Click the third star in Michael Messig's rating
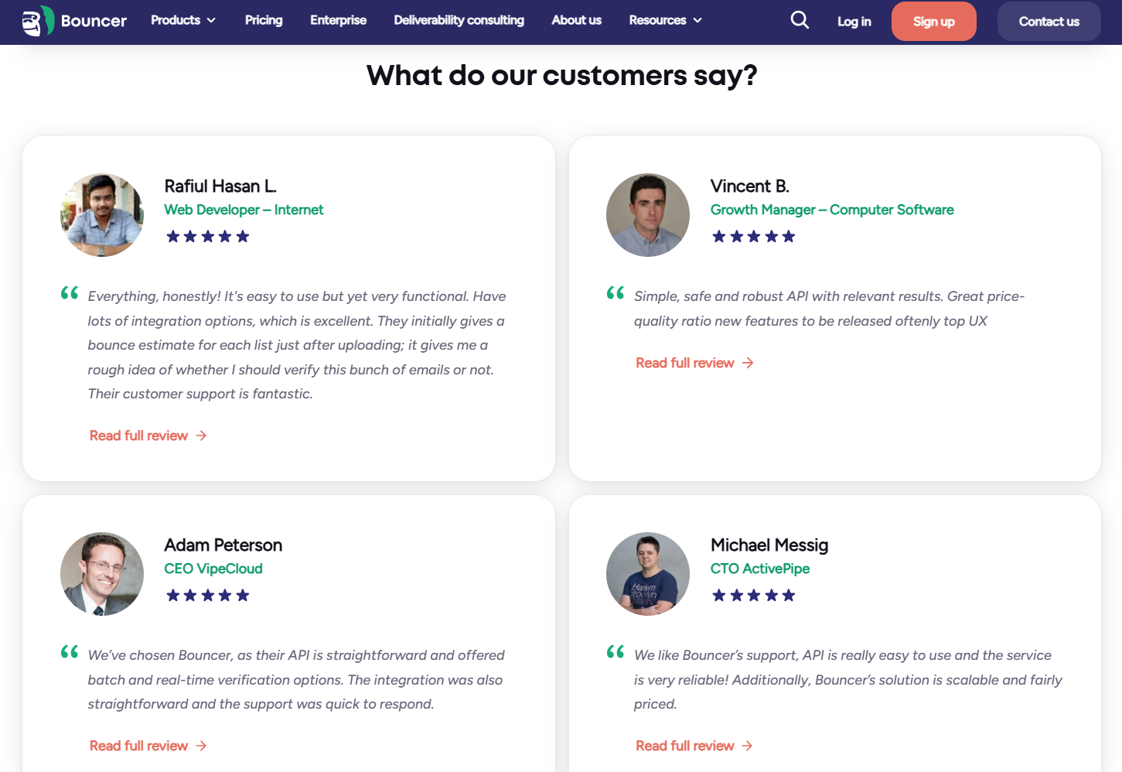 754,595
